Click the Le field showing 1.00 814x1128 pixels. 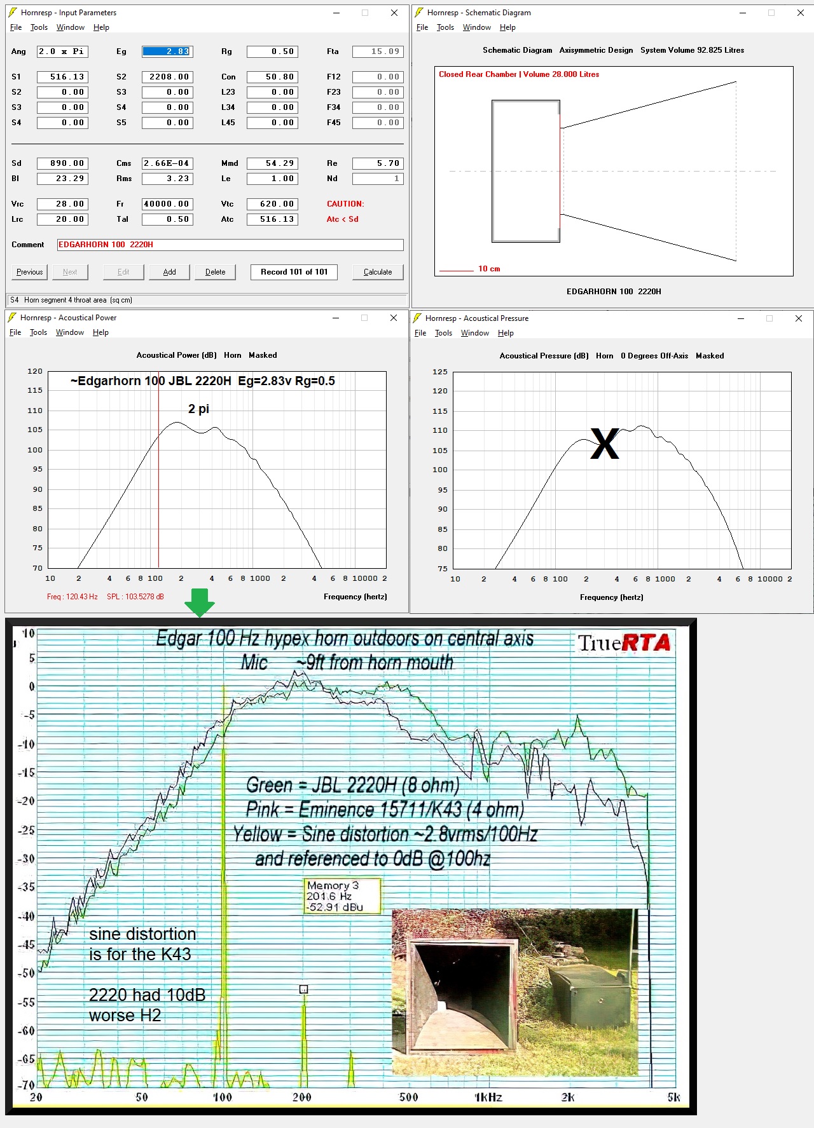pyautogui.click(x=272, y=179)
